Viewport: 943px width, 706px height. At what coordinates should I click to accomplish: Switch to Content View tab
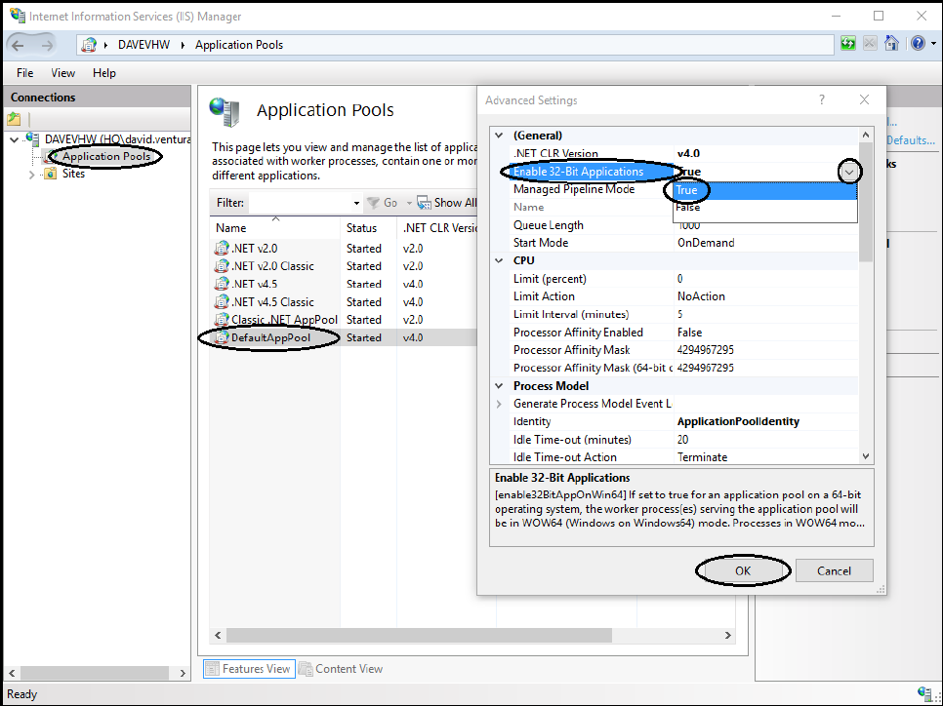pos(342,669)
